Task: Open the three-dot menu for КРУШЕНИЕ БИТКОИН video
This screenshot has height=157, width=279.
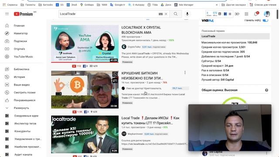Action: [185, 72]
